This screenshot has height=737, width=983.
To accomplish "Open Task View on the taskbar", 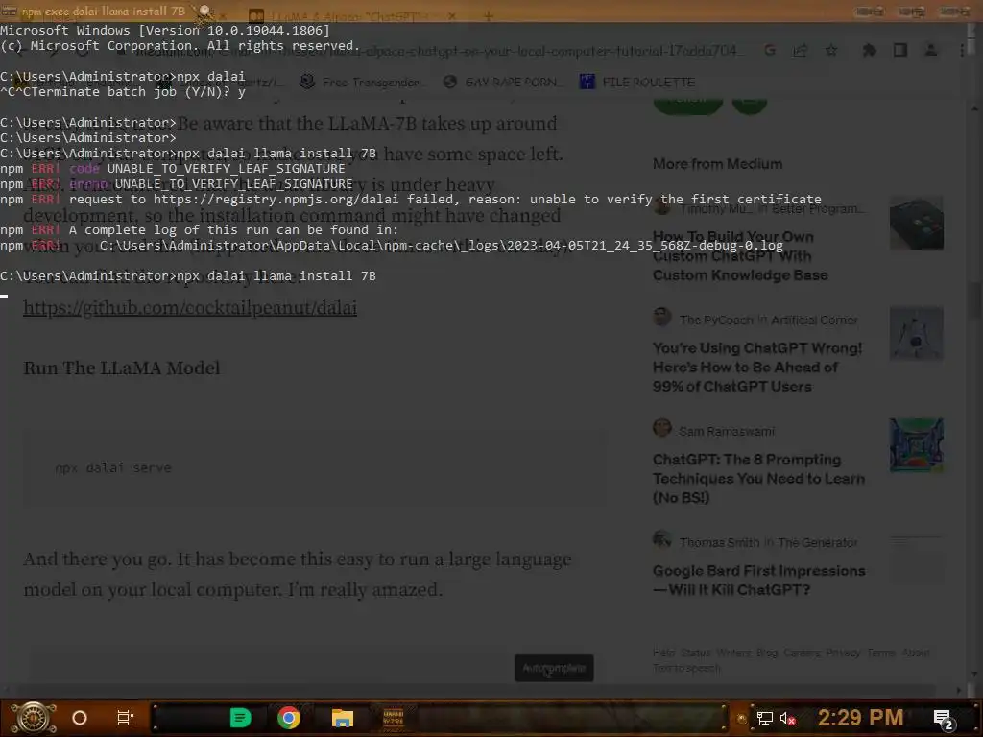I will [x=126, y=718].
